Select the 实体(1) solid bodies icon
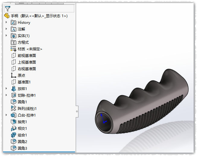 coord(14,36)
